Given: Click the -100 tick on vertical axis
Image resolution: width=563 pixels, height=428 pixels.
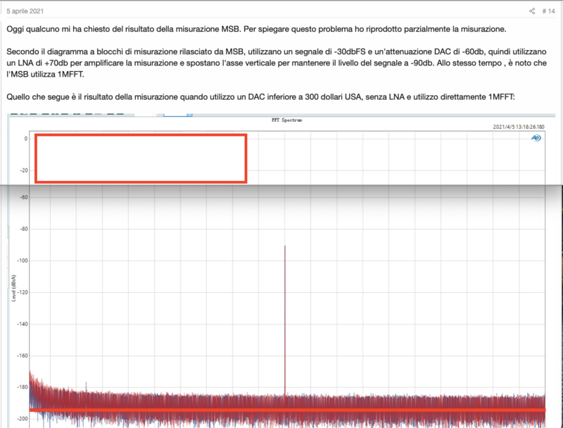Looking at the screenshot, I should (21, 261).
